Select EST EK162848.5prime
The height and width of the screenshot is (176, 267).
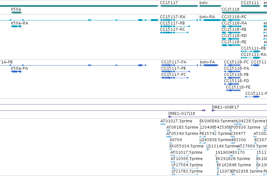[234, 165]
